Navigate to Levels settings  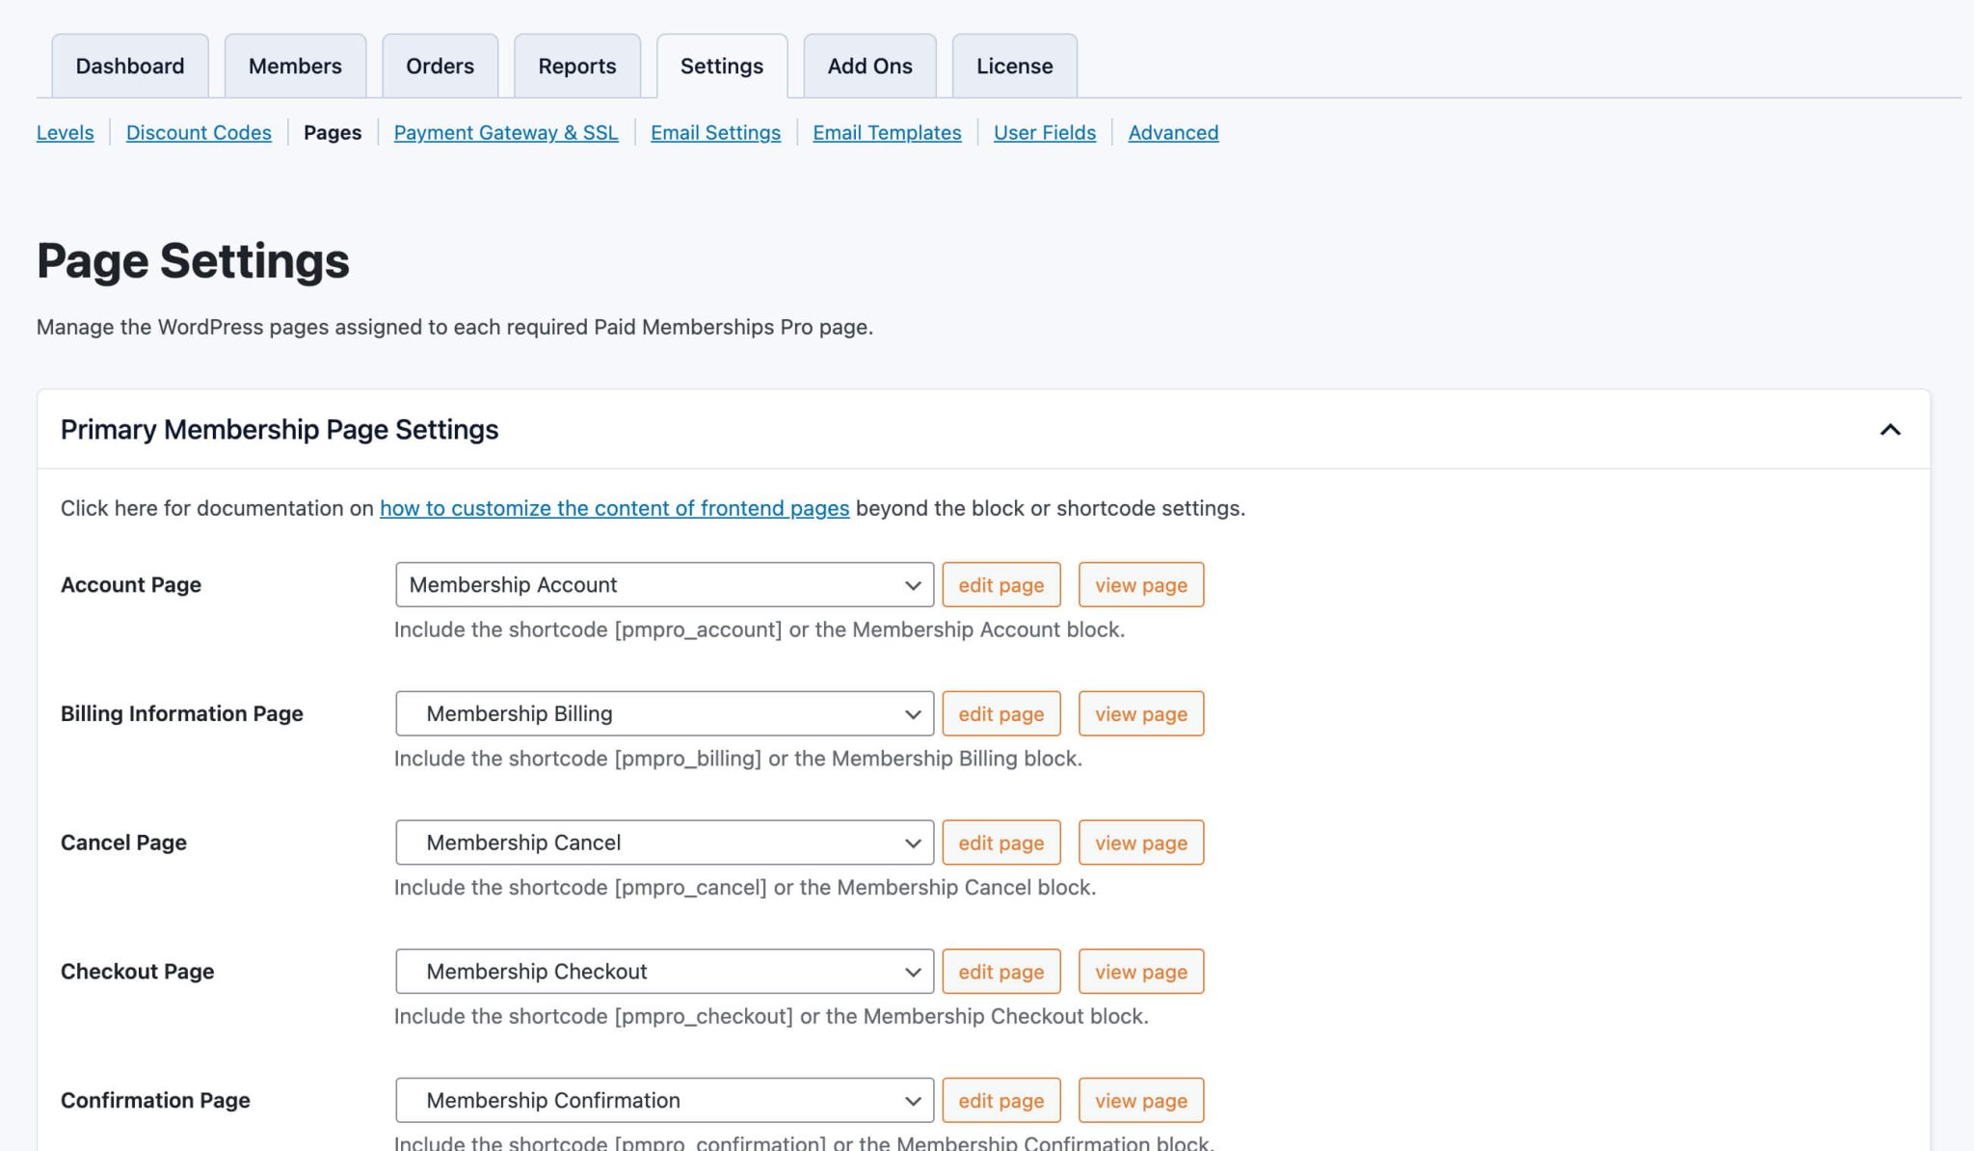point(64,132)
